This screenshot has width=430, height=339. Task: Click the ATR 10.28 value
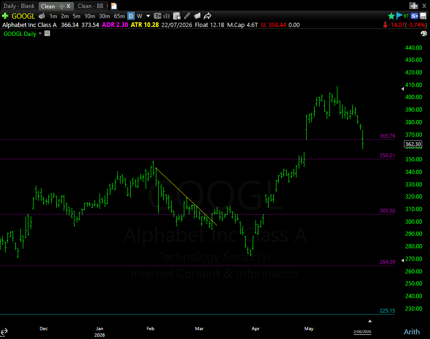click(x=145, y=25)
